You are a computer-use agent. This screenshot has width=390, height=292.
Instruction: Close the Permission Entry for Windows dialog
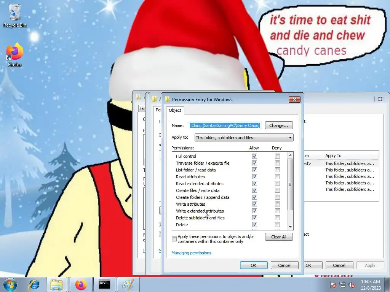click(x=294, y=99)
